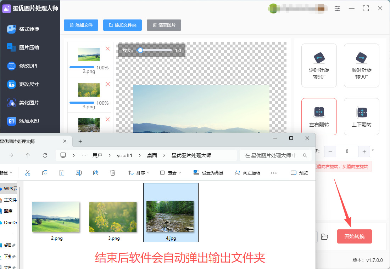
Task: Rotate clockwise 90° with 顺时针旋转90°
Action: pyautogui.click(x=361, y=65)
